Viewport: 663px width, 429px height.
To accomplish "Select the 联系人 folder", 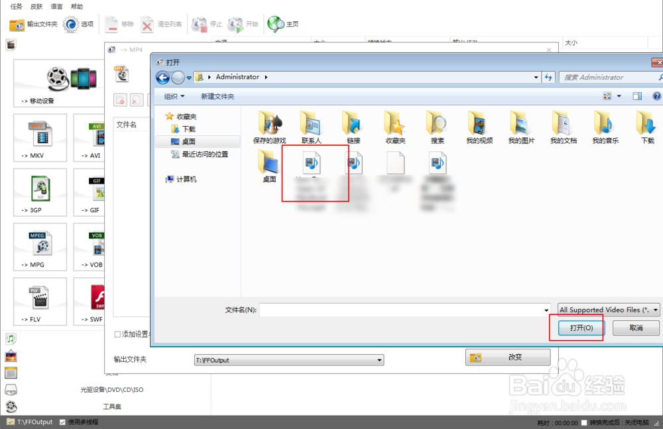I will (x=311, y=127).
